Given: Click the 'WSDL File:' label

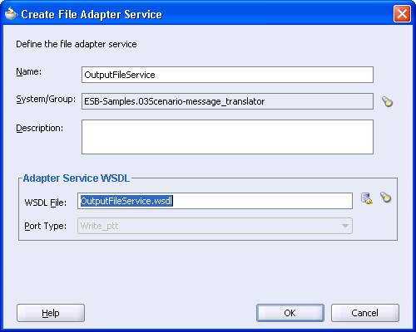Looking at the screenshot, I should [x=46, y=203].
